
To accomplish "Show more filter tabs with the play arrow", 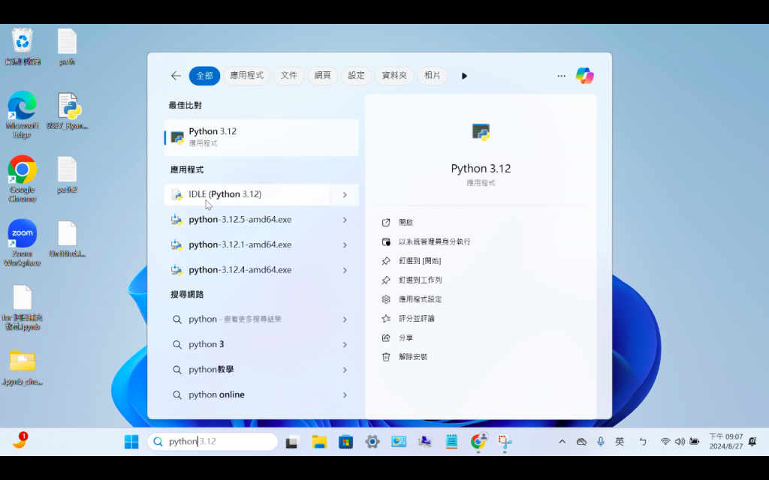I will pos(464,76).
